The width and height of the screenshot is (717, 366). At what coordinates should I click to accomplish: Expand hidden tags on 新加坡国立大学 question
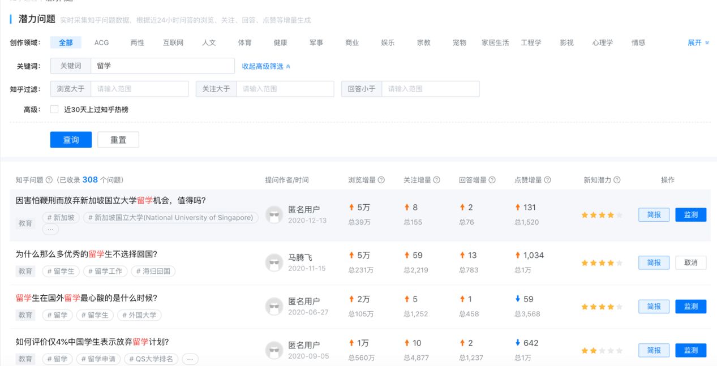coord(50,229)
